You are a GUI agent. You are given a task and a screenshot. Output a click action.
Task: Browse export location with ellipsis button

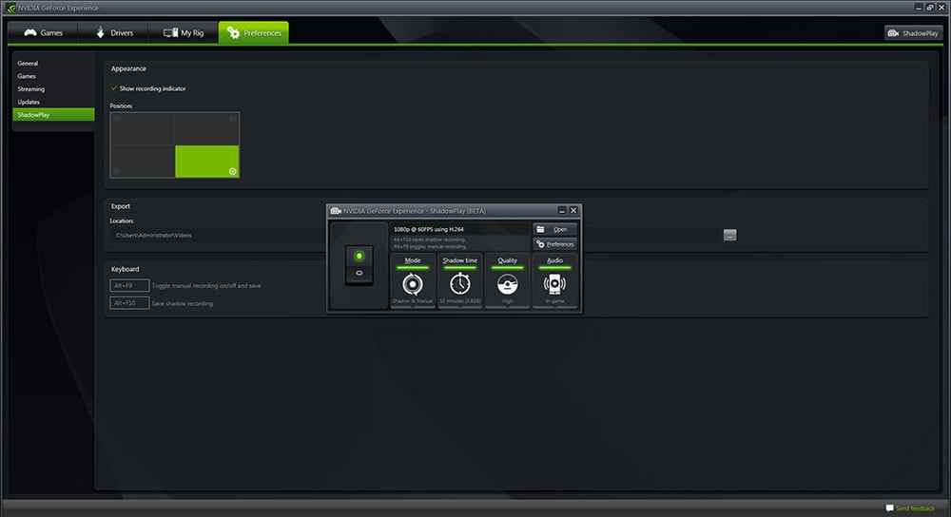click(x=729, y=235)
